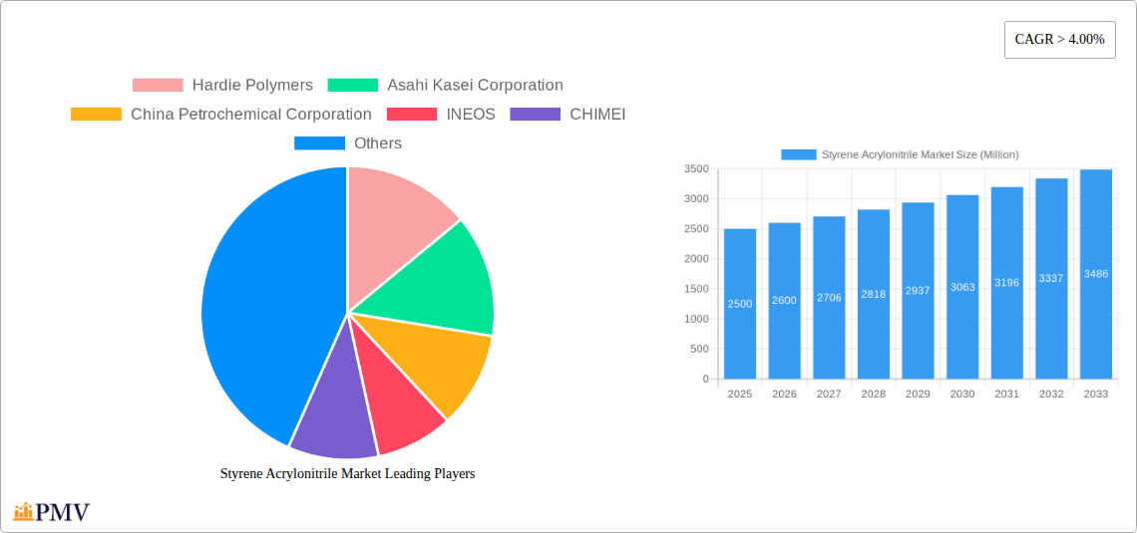Click the Others legend color swatch

click(x=319, y=143)
